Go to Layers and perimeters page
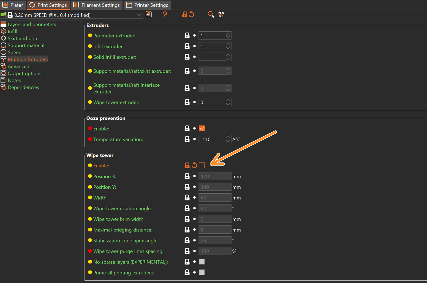 pyautogui.click(x=32, y=24)
